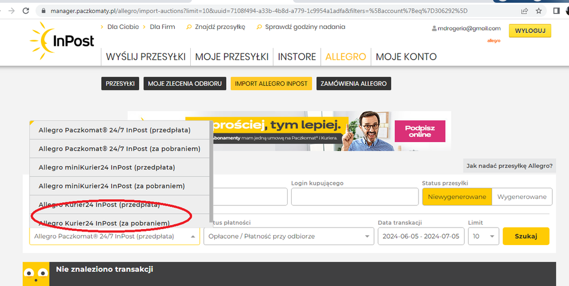Click Login kupującego input field

[x=354, y=197]
